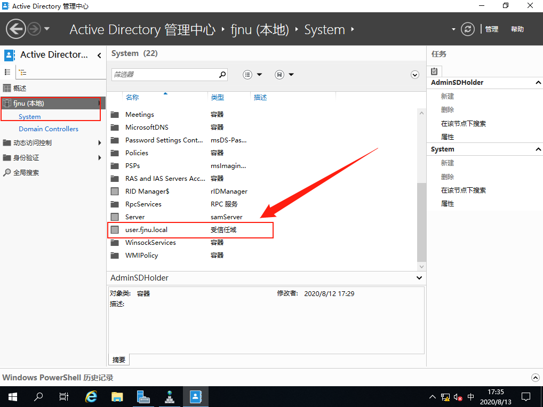Launch Internet Explorer from taskbar

(x=91, y=397)
